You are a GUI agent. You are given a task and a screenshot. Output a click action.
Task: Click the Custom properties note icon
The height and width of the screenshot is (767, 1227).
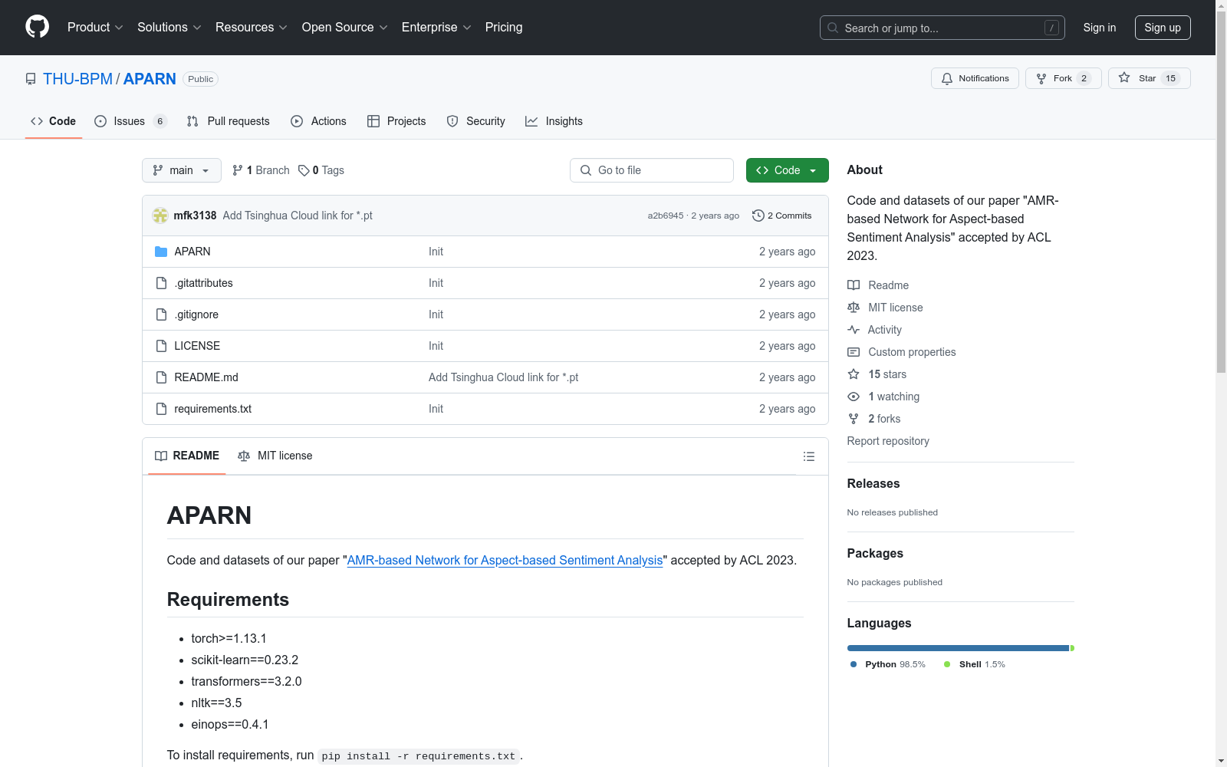click(x=854, y=352)
